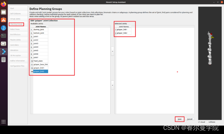Launch Ubuntu Software from the dock
This screenshot has width=224, height=134.
[x=4, y=20]
